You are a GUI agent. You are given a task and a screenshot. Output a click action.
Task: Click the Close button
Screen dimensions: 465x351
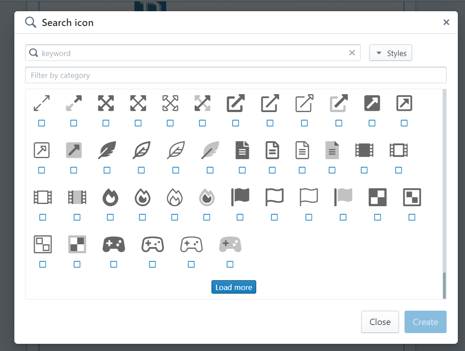click(380, 322)
